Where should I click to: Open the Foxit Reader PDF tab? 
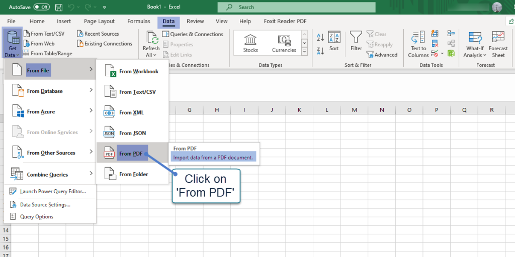pyautogui.click(x=285, y=21)
